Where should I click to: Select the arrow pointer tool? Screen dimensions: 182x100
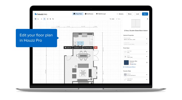(x=35, y=19)
